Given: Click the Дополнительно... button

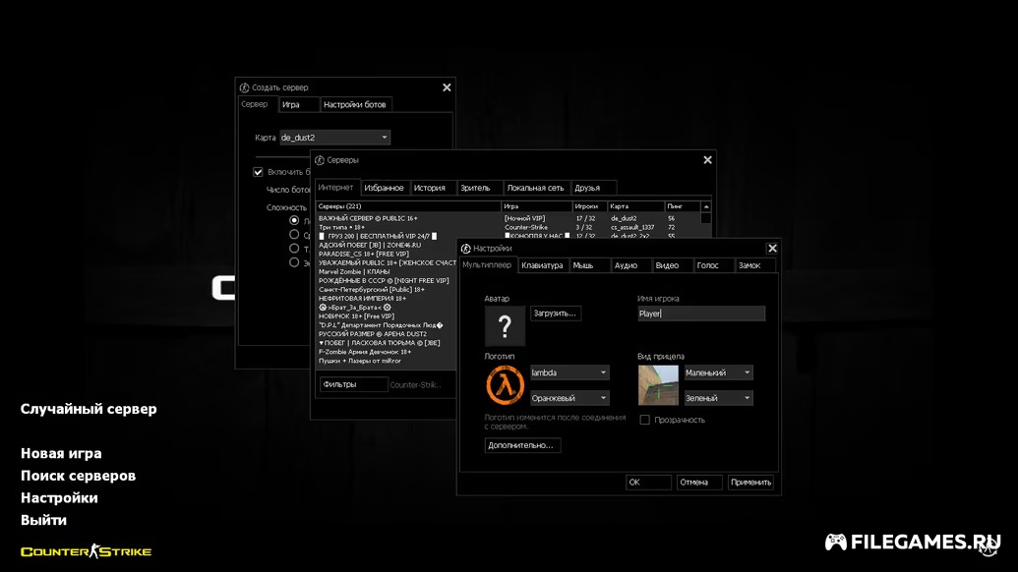Looking at the screenshot, I should 522,445.
